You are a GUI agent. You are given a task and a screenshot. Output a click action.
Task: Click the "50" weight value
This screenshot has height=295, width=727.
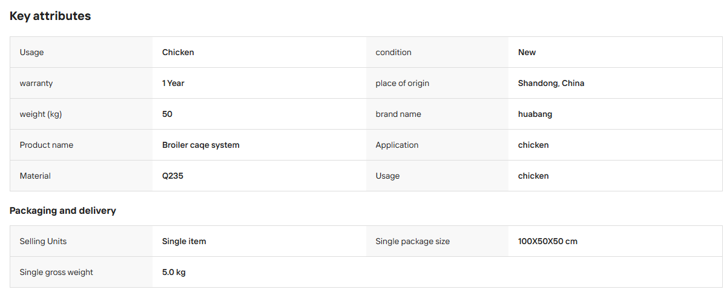tap(167, 114)
